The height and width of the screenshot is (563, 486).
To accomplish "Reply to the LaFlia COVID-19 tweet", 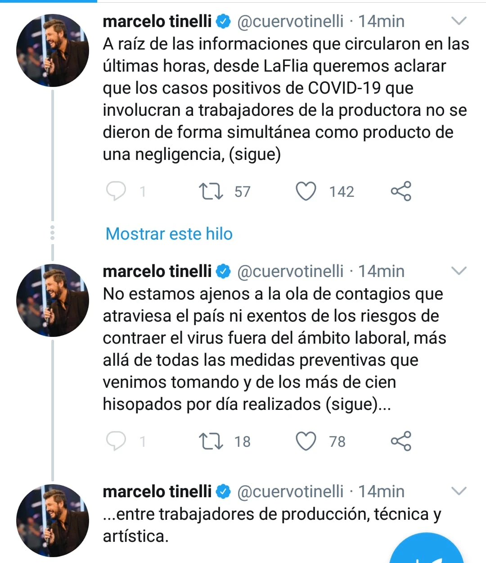I will tap(116, 191).
